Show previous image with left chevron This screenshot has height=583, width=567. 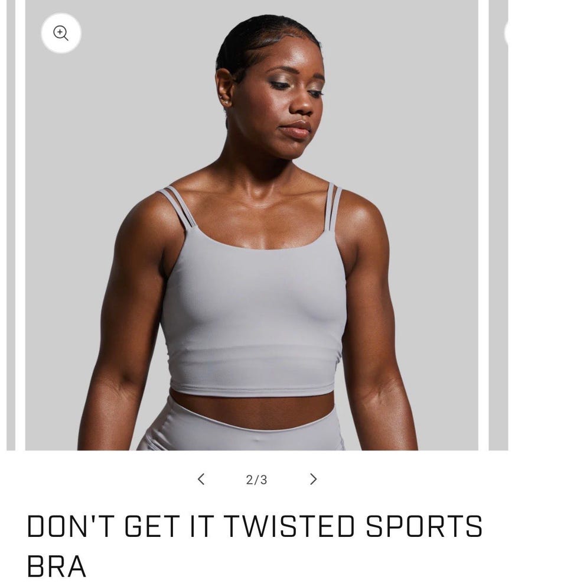(201, 480)
